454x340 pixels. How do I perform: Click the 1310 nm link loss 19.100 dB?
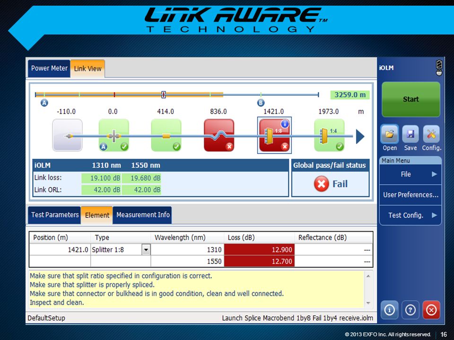101,178
